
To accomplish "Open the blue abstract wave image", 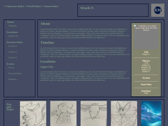I will click(151, 113).
